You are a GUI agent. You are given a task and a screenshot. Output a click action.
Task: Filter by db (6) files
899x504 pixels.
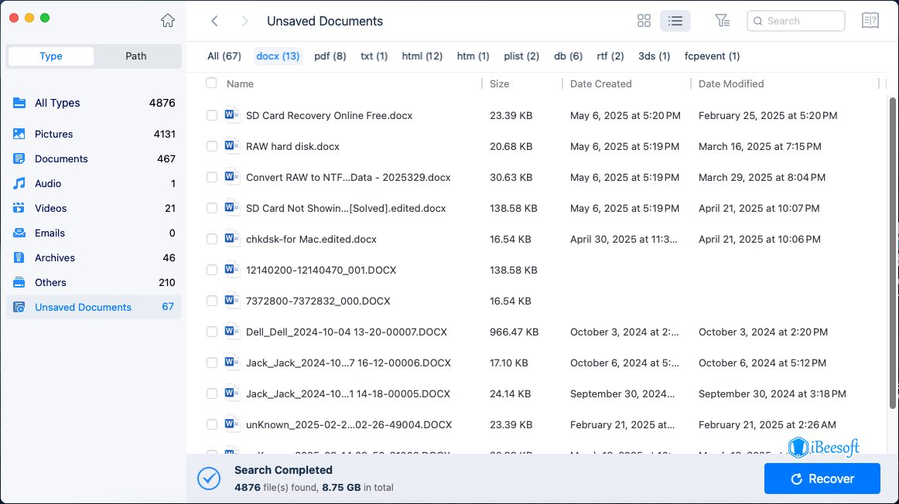tap(568, 56)
